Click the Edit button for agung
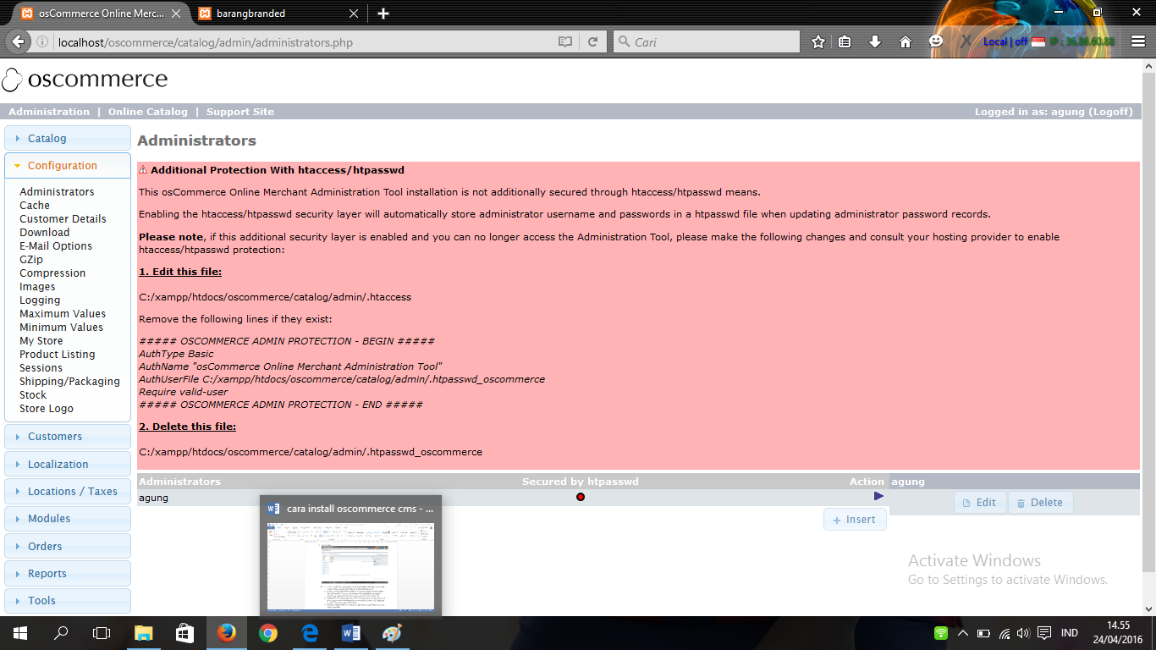 point(979,503)
